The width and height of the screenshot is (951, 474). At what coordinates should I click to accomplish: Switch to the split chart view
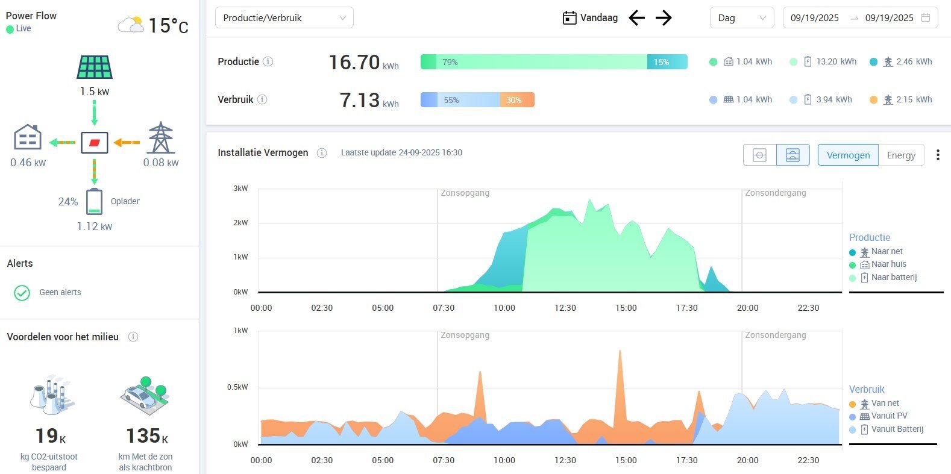tap(792, 155)
